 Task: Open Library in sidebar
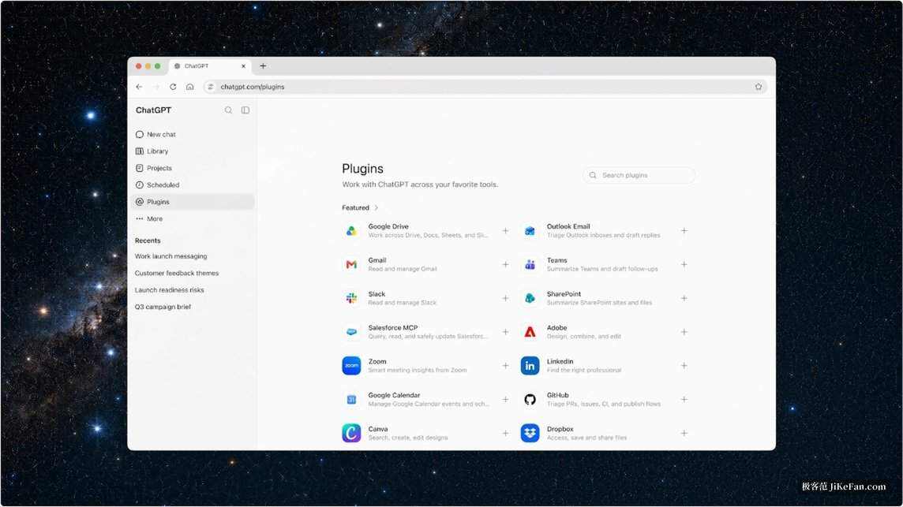pos(193,151)
